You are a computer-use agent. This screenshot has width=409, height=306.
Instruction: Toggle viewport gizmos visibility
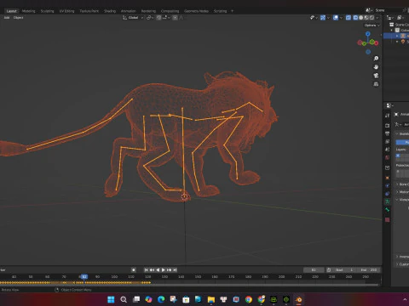click(x=323, y=18)
